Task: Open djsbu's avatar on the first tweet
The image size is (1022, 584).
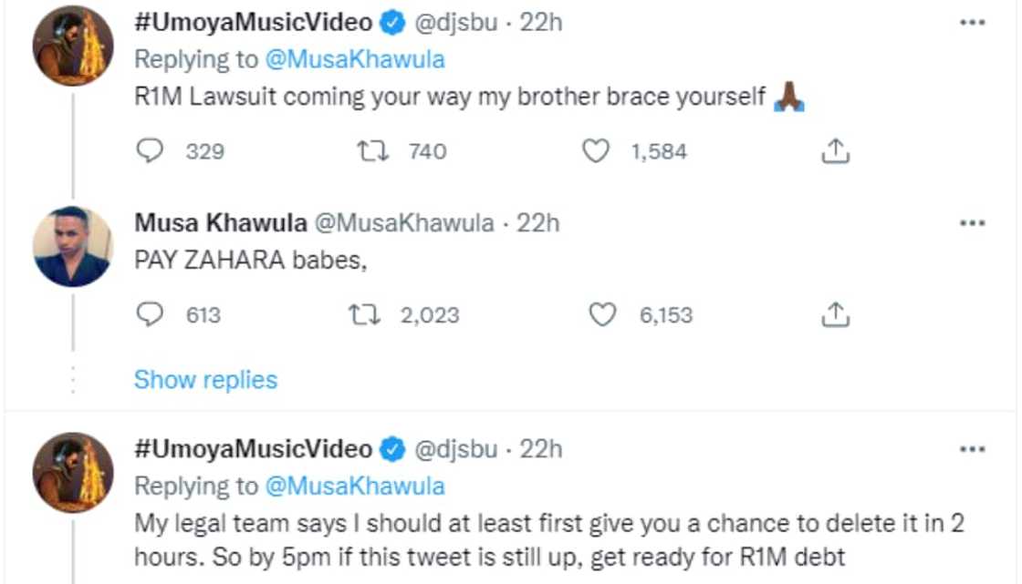Action: click(73, 46)
